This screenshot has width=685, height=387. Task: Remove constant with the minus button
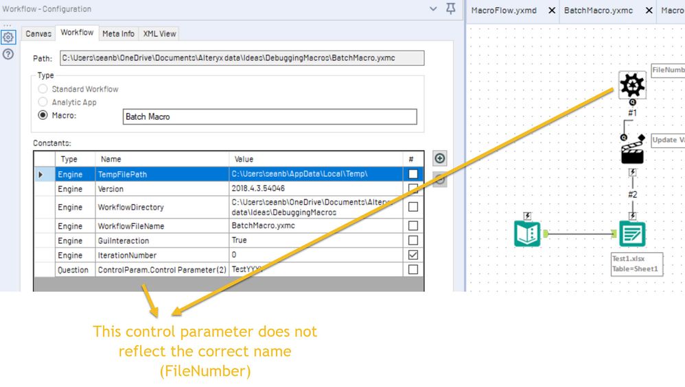click(440, 179)
